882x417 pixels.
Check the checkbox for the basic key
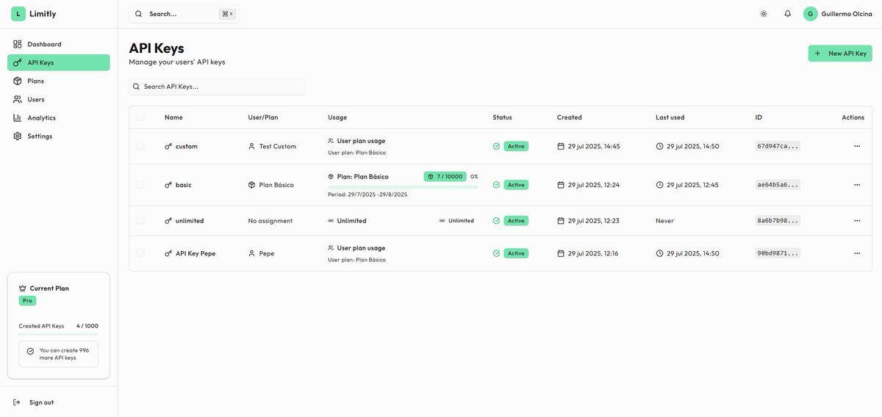pos(140,184)
